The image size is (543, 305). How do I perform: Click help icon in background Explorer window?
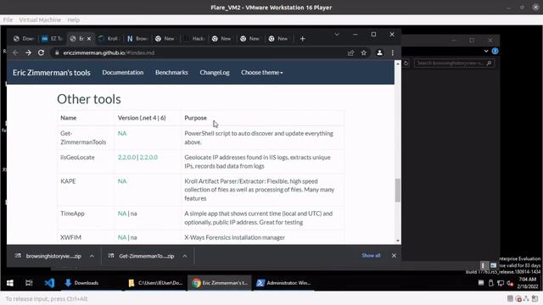[x=495, y=51]
